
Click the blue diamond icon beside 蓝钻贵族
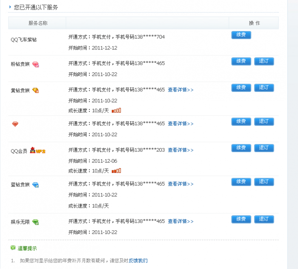click(35, 185)
